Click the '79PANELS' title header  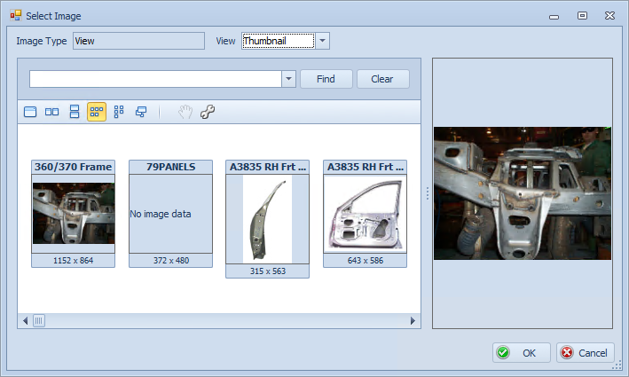tap(171, 167)
